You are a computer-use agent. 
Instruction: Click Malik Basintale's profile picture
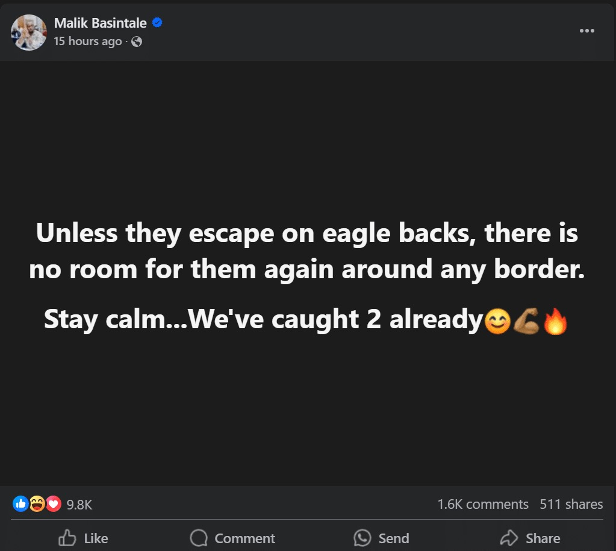click(x=29, y=33)
